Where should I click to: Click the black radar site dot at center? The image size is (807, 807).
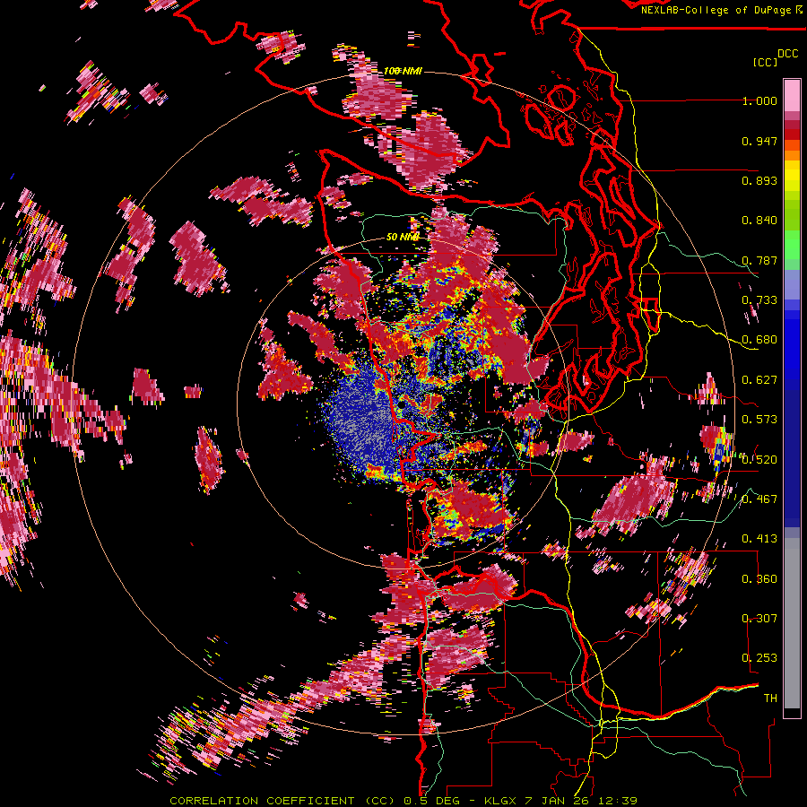coord(402,405)
